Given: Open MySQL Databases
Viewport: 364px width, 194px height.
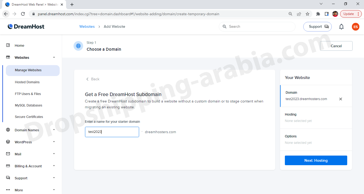Looking at the screenshot, I should pyautogui.click(x=29, y=105).
